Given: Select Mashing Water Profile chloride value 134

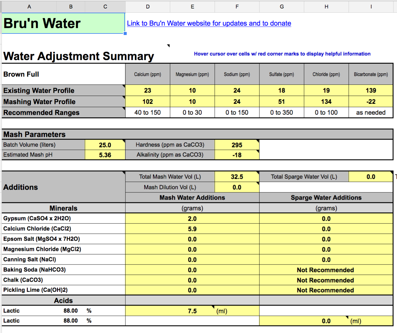Looking at the screenshot, I should pyautogui.click(x=326, y=102).
